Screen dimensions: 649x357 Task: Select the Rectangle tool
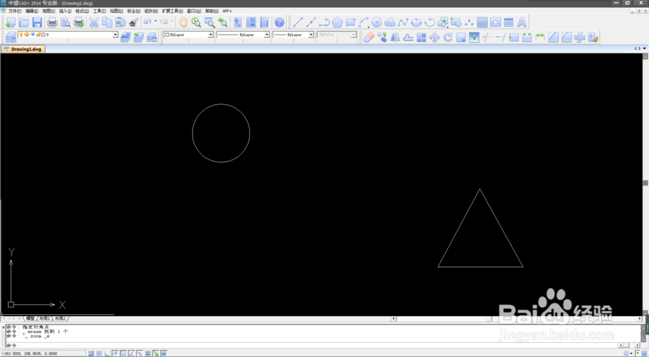(350, 22)
